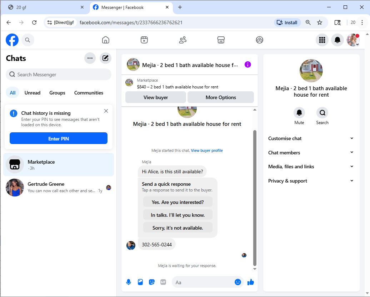Go to Home feed icon

tap(105, 40)
